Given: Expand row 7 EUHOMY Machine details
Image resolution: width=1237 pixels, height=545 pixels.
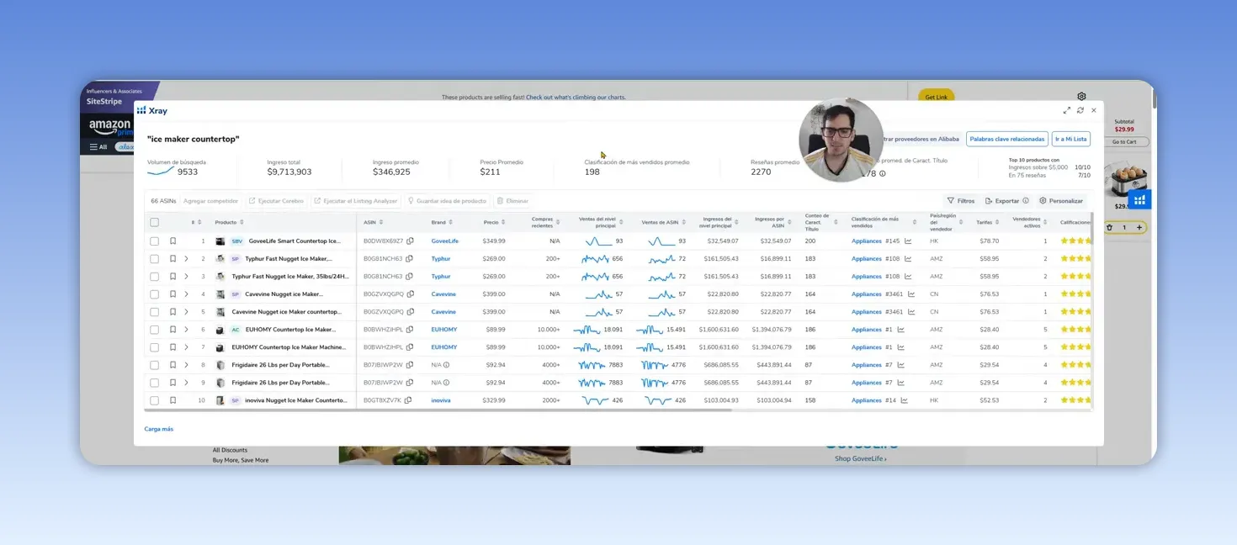Looking at the screenshot, I should pos(186,347).
